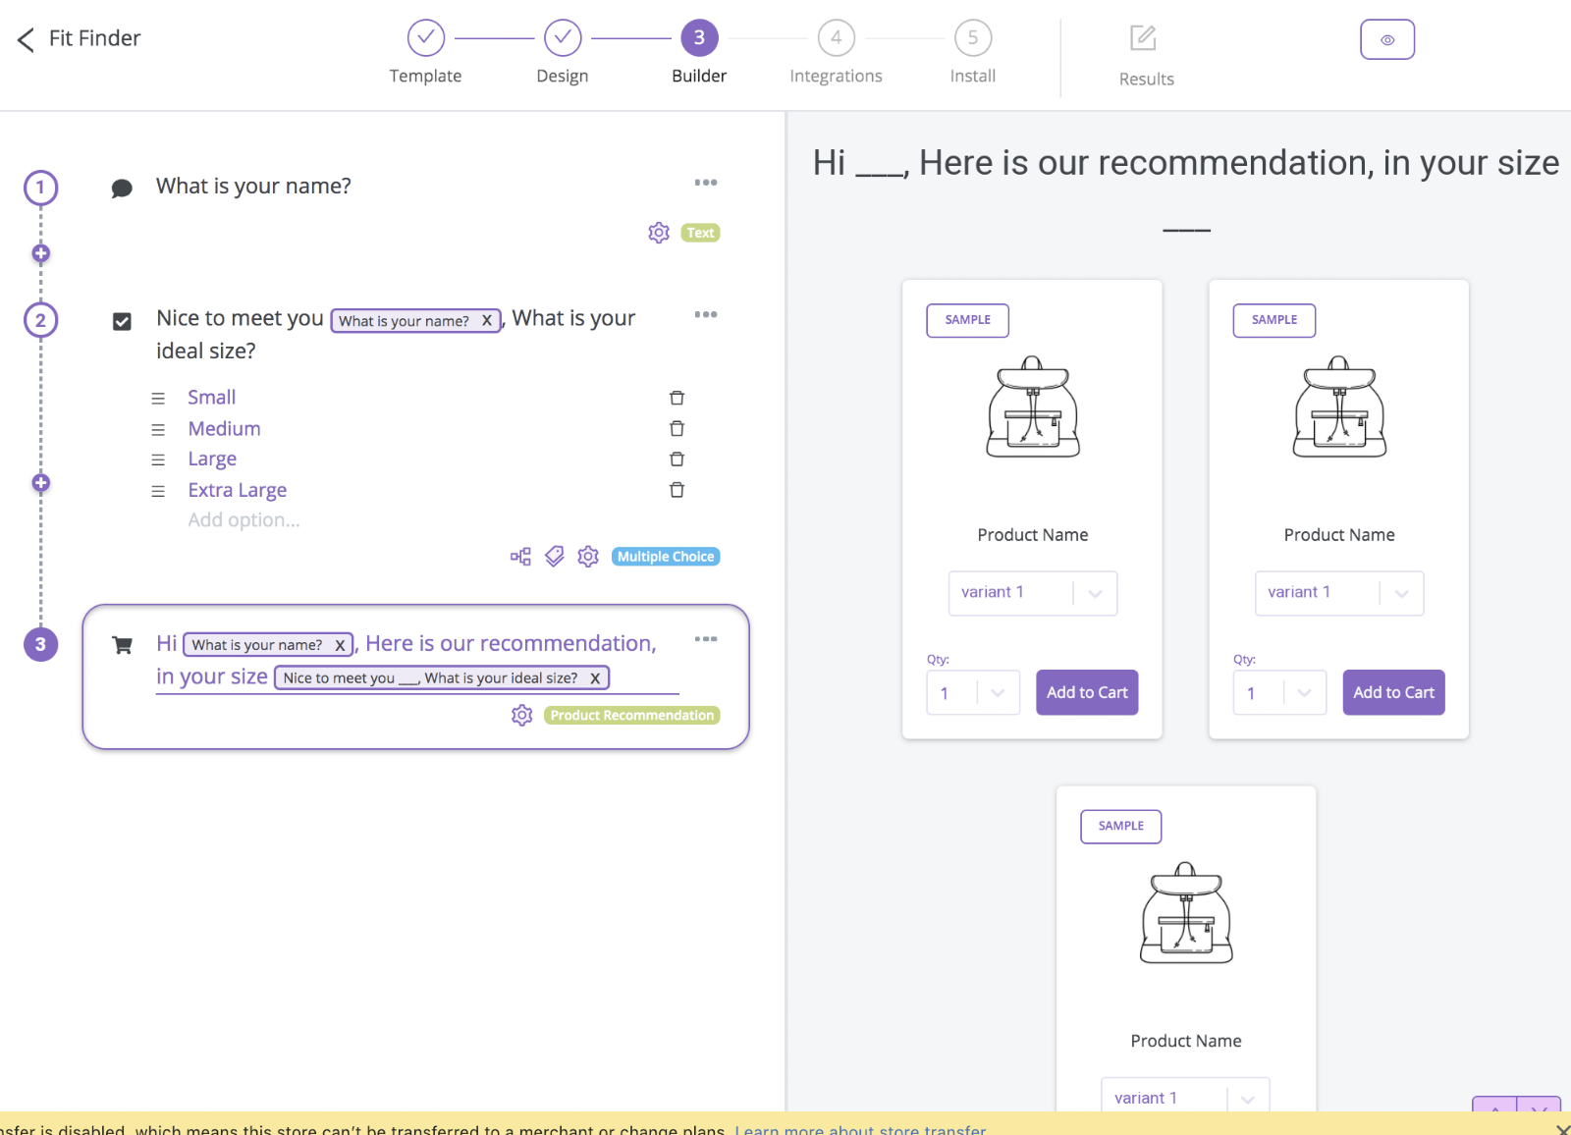Image resolution: width=1571 pixels, height=1135 pixels.
Task: Delete the Extra Large option
Action: [677, 490]
